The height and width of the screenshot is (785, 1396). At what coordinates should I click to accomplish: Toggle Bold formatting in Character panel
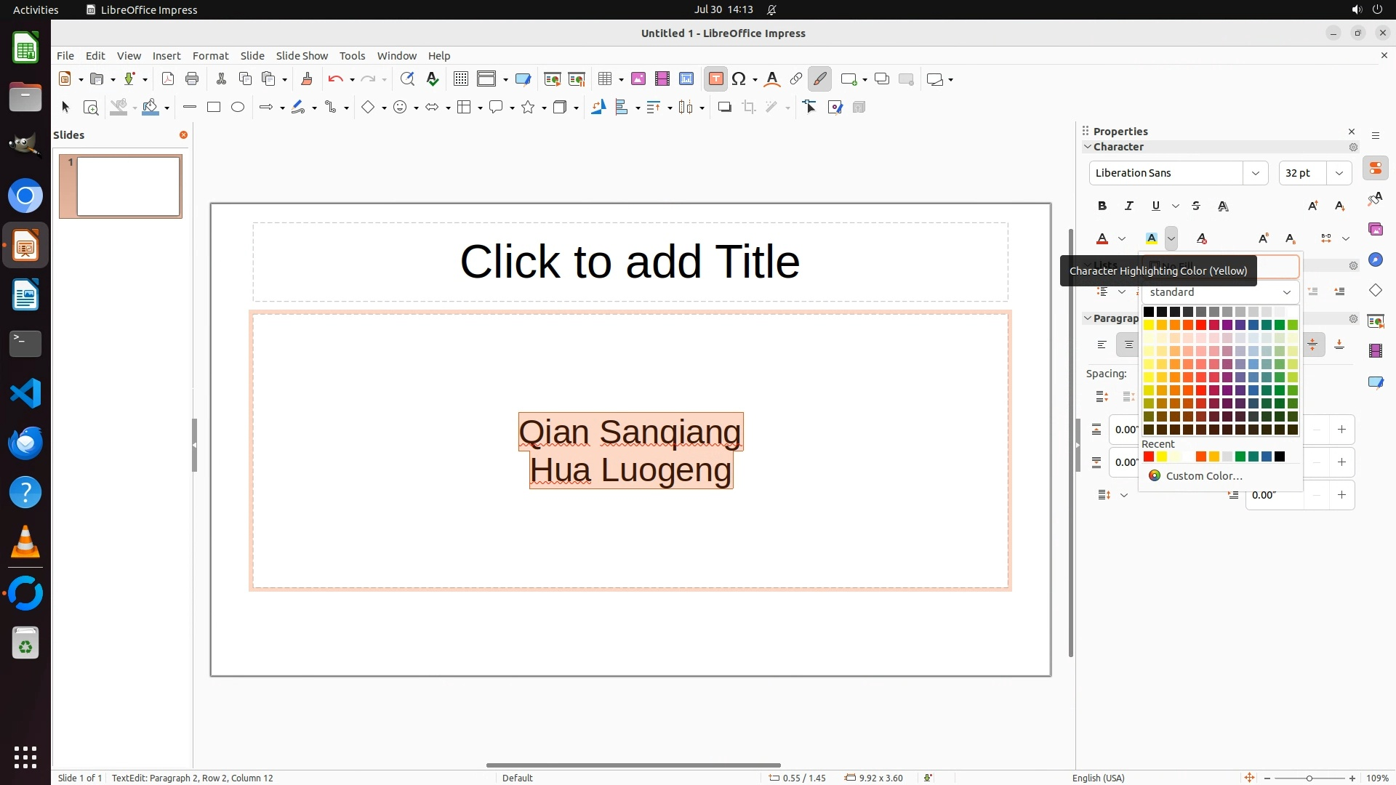point(1102,206)
